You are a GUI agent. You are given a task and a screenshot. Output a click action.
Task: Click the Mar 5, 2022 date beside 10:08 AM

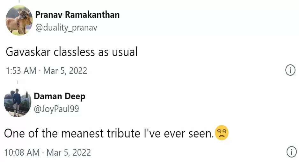click(69, 152)
